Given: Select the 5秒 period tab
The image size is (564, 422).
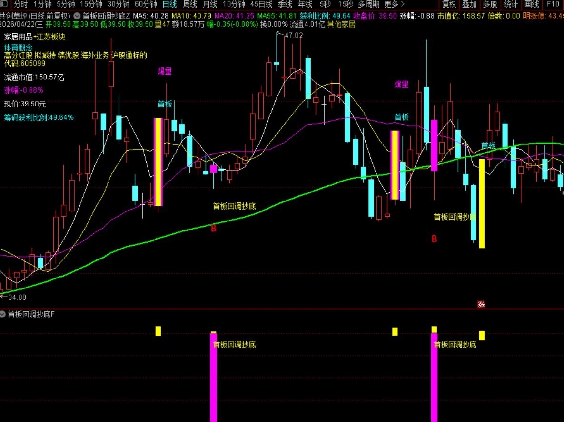Looking at the screenshot, I should tap(325, 4).
